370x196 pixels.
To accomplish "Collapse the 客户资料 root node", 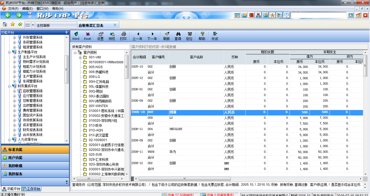I will coord(75,53).
